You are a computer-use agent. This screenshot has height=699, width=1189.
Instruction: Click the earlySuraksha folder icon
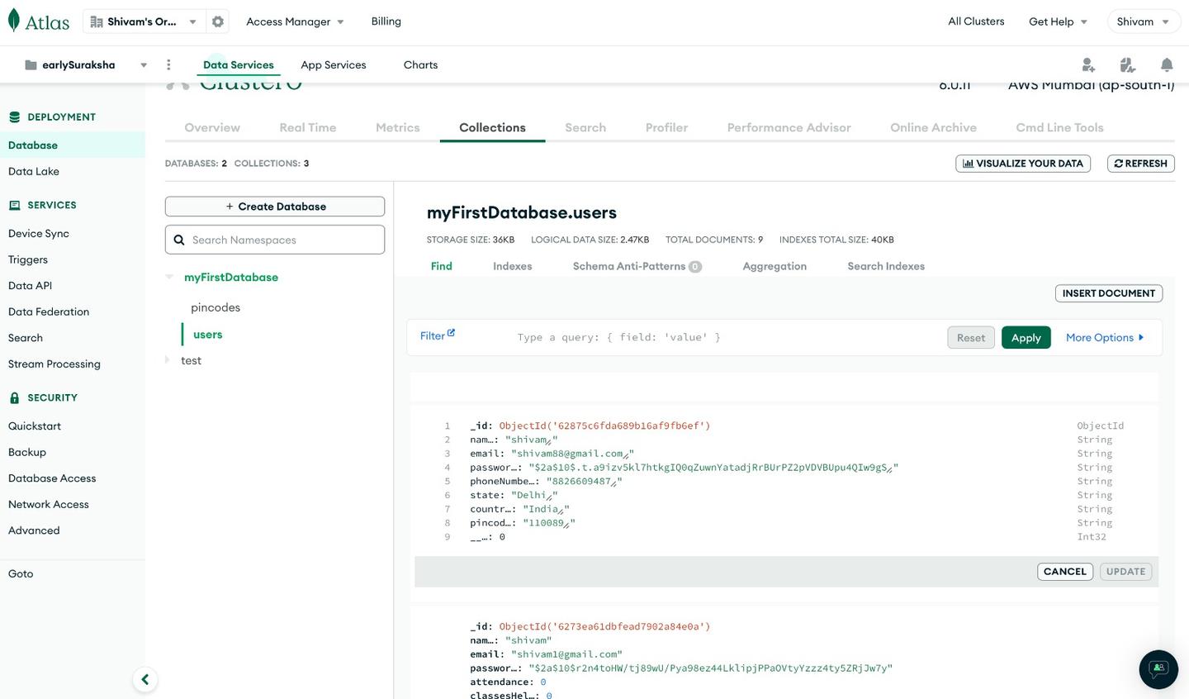pos(31,65)
